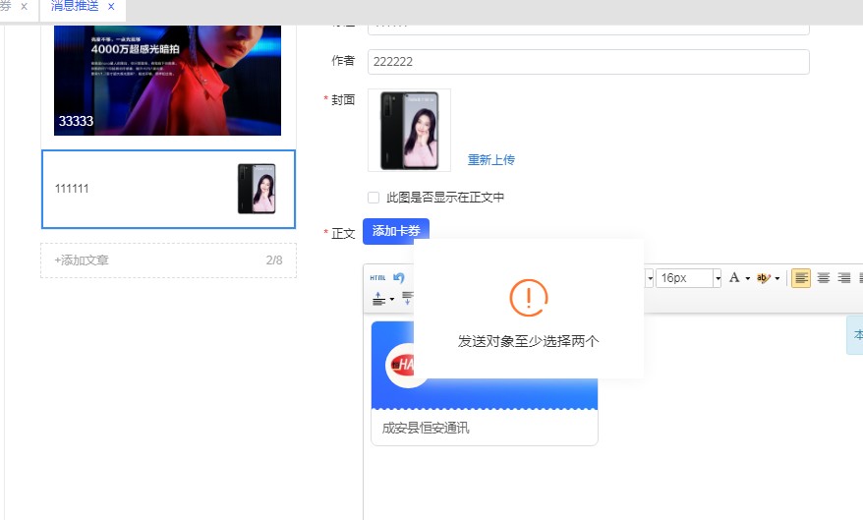Click the 重新上传 link
This screenshot has height=520, width=863.
(490, 160)
